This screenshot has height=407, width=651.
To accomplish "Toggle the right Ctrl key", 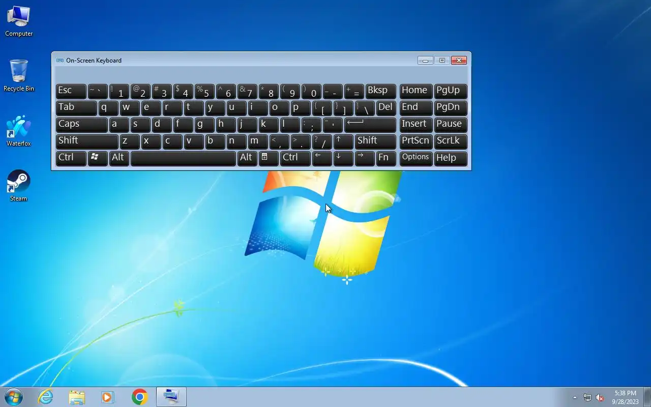I will [295, 158].
